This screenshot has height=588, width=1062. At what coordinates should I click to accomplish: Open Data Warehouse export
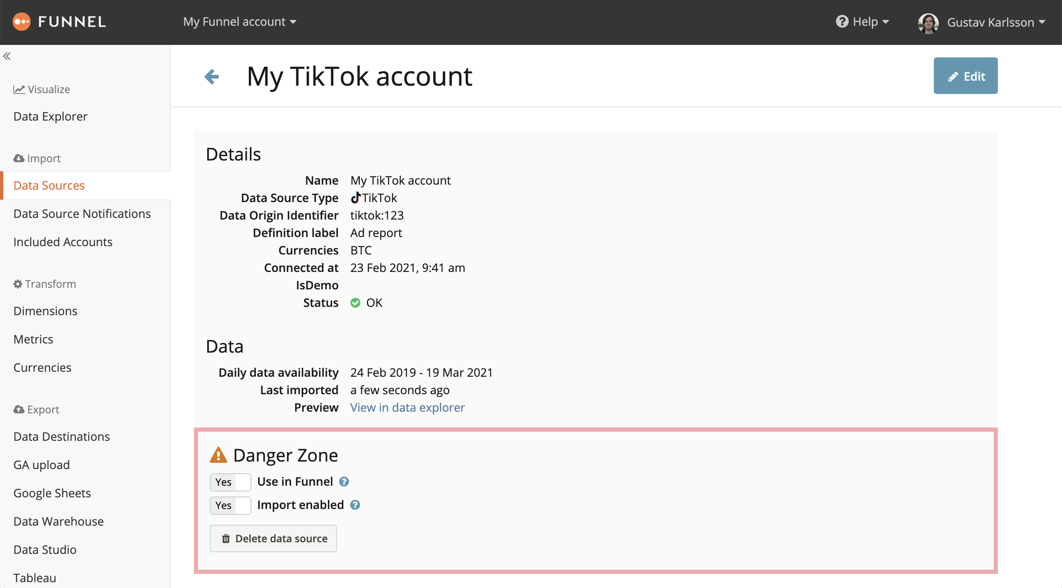click(59, 521)
